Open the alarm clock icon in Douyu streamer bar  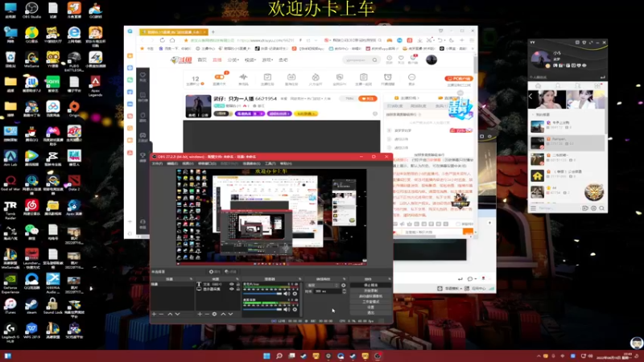[387, 76]
